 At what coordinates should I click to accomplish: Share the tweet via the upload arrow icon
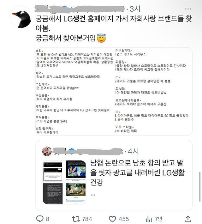coord(188,219)
